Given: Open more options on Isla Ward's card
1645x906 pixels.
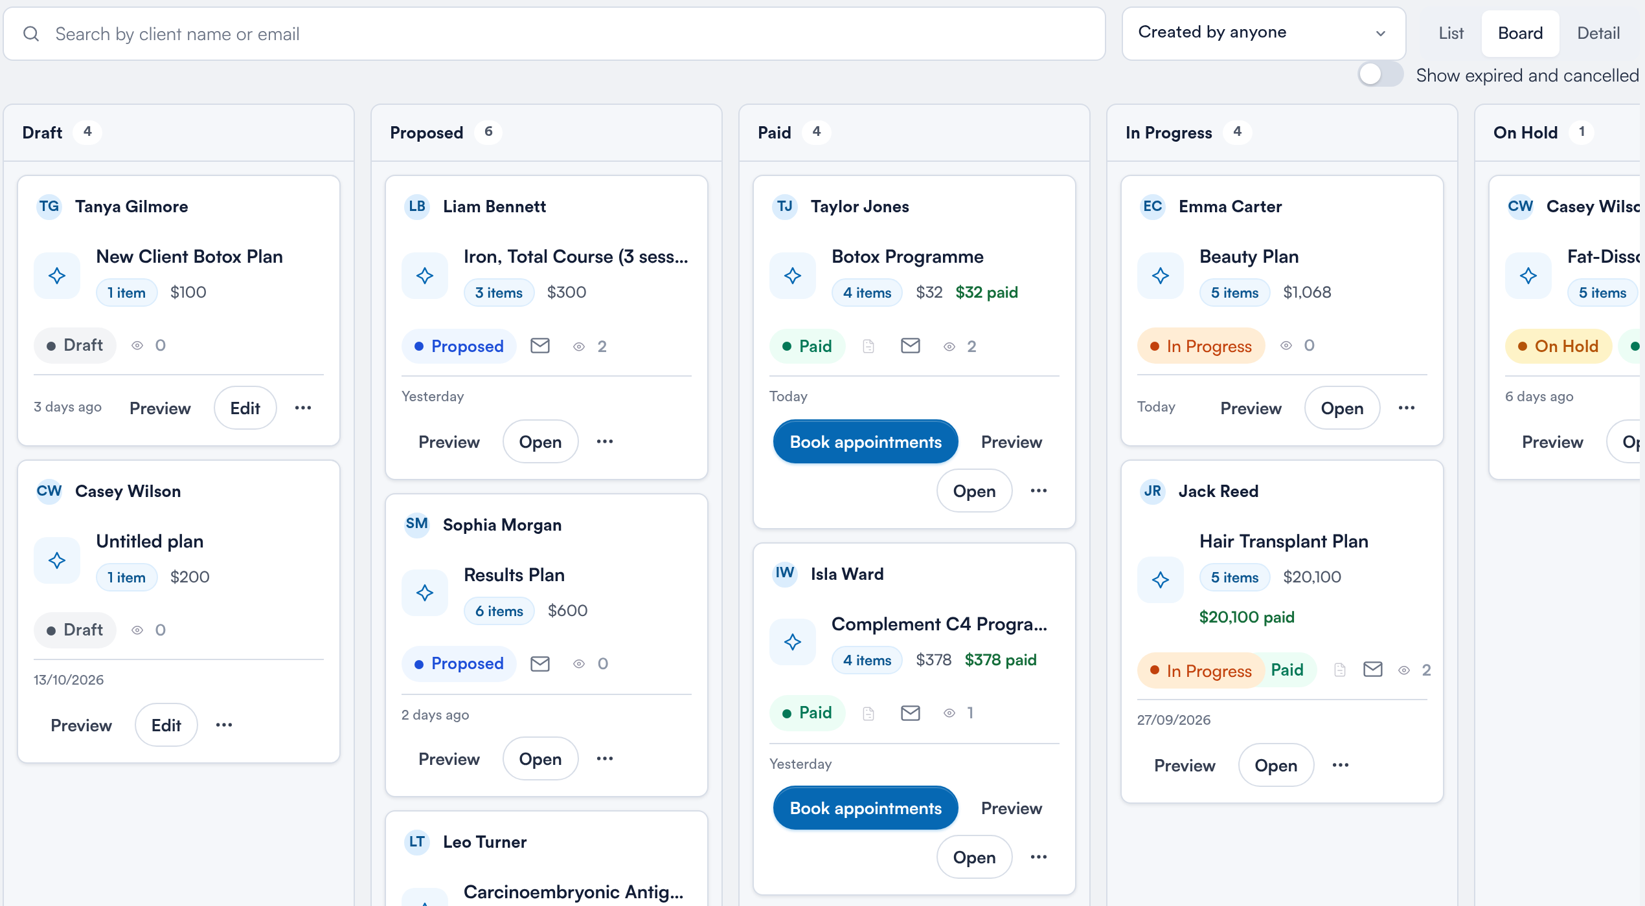Looking at the screenshot, I should [x=1039, y=857].
